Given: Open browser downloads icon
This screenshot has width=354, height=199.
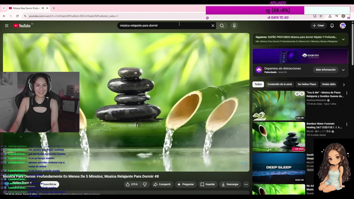Looking at the screenshot, I should pyautogui.click(x=330, y=16).
